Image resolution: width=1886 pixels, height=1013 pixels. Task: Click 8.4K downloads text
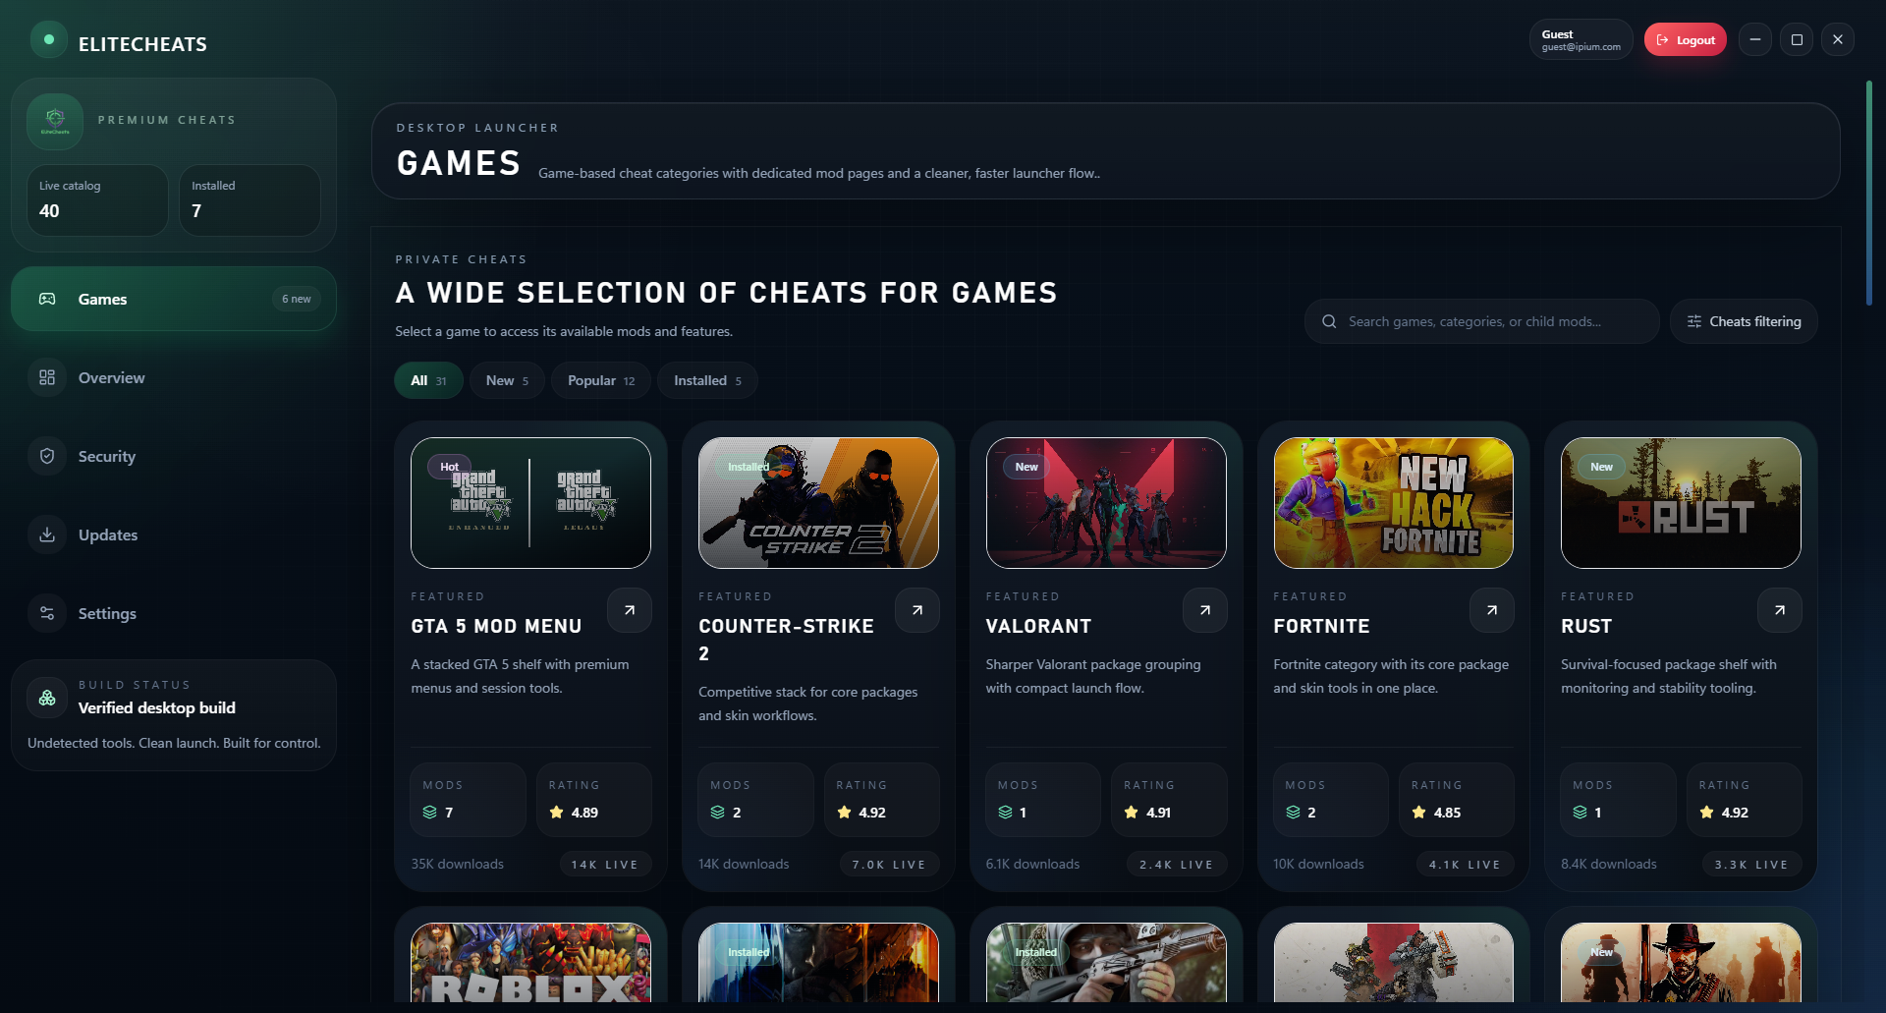coord(1608,864)
